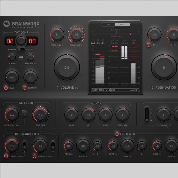
Task: Click the GLUE knob showing 0.0
Action: (12, 78)
